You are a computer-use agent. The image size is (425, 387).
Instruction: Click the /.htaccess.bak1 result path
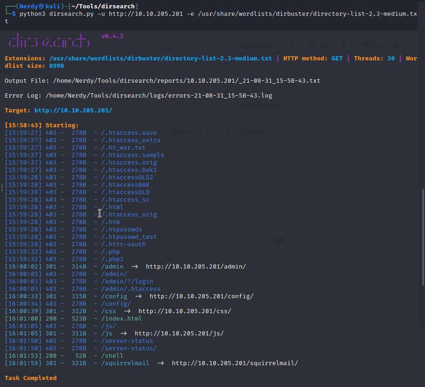click(129, 170)
